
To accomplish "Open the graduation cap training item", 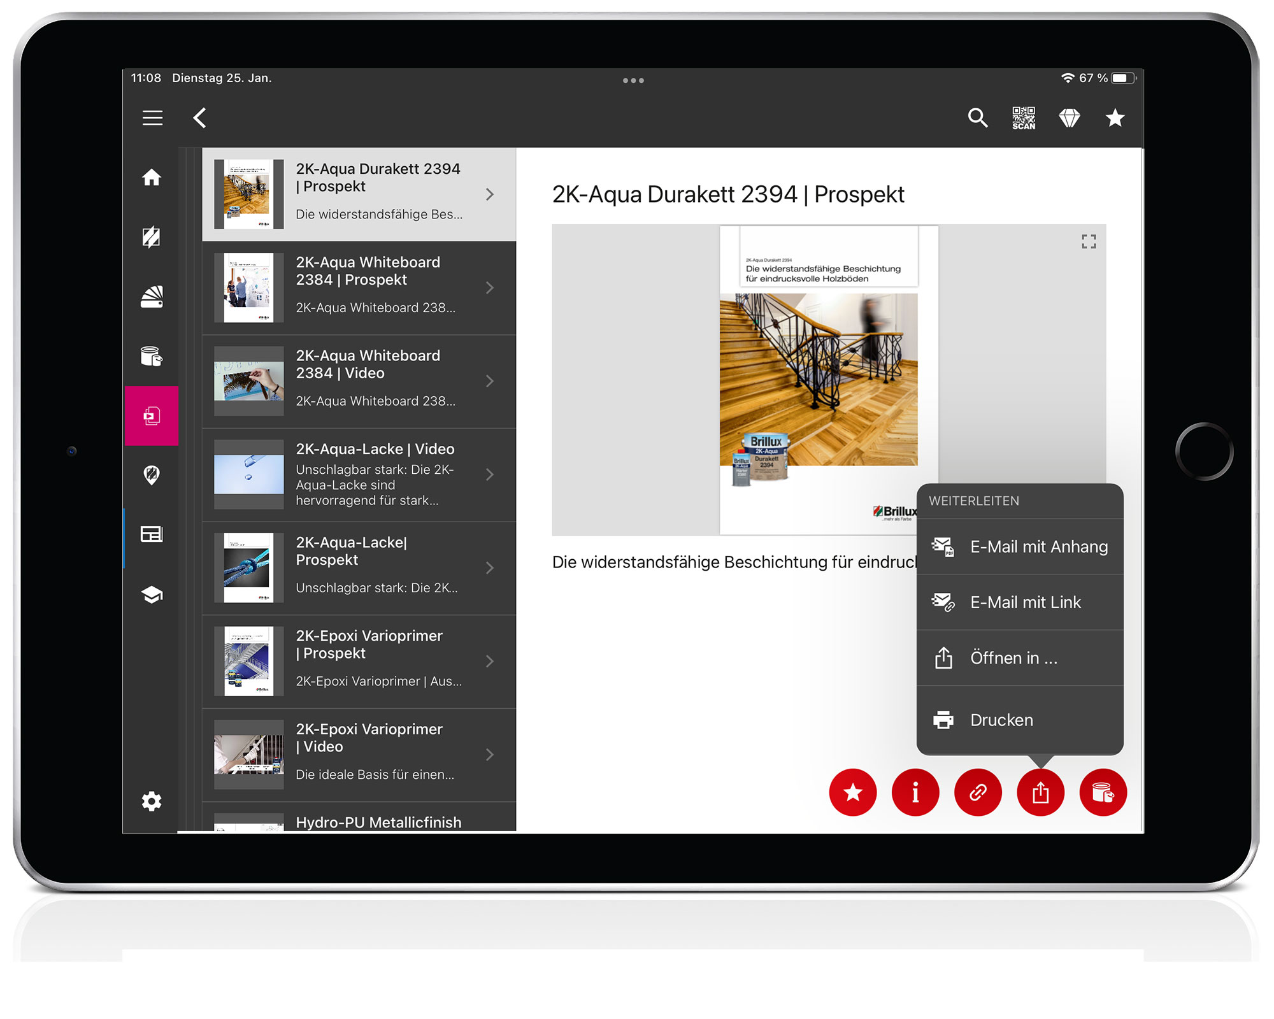I will (152, 594).
